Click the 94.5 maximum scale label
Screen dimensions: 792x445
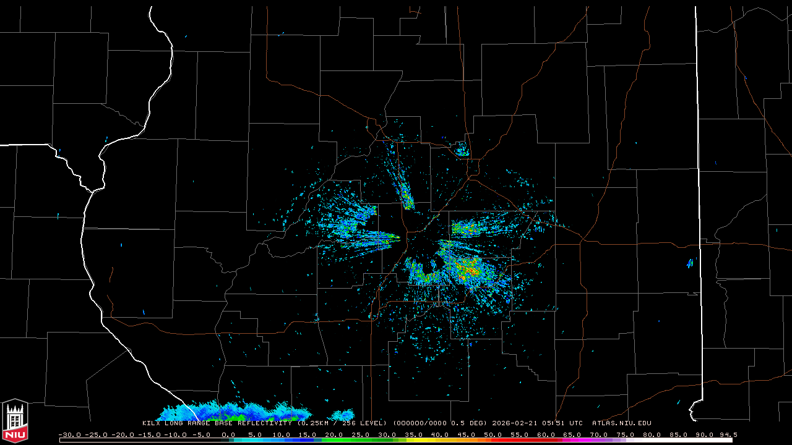coord(726,434)
